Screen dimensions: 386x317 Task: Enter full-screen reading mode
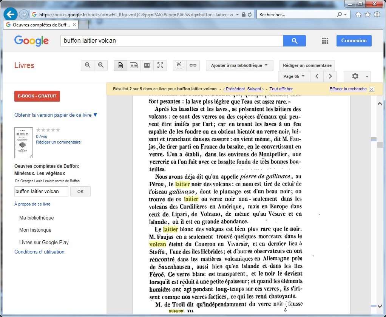(x=160, y=65)
